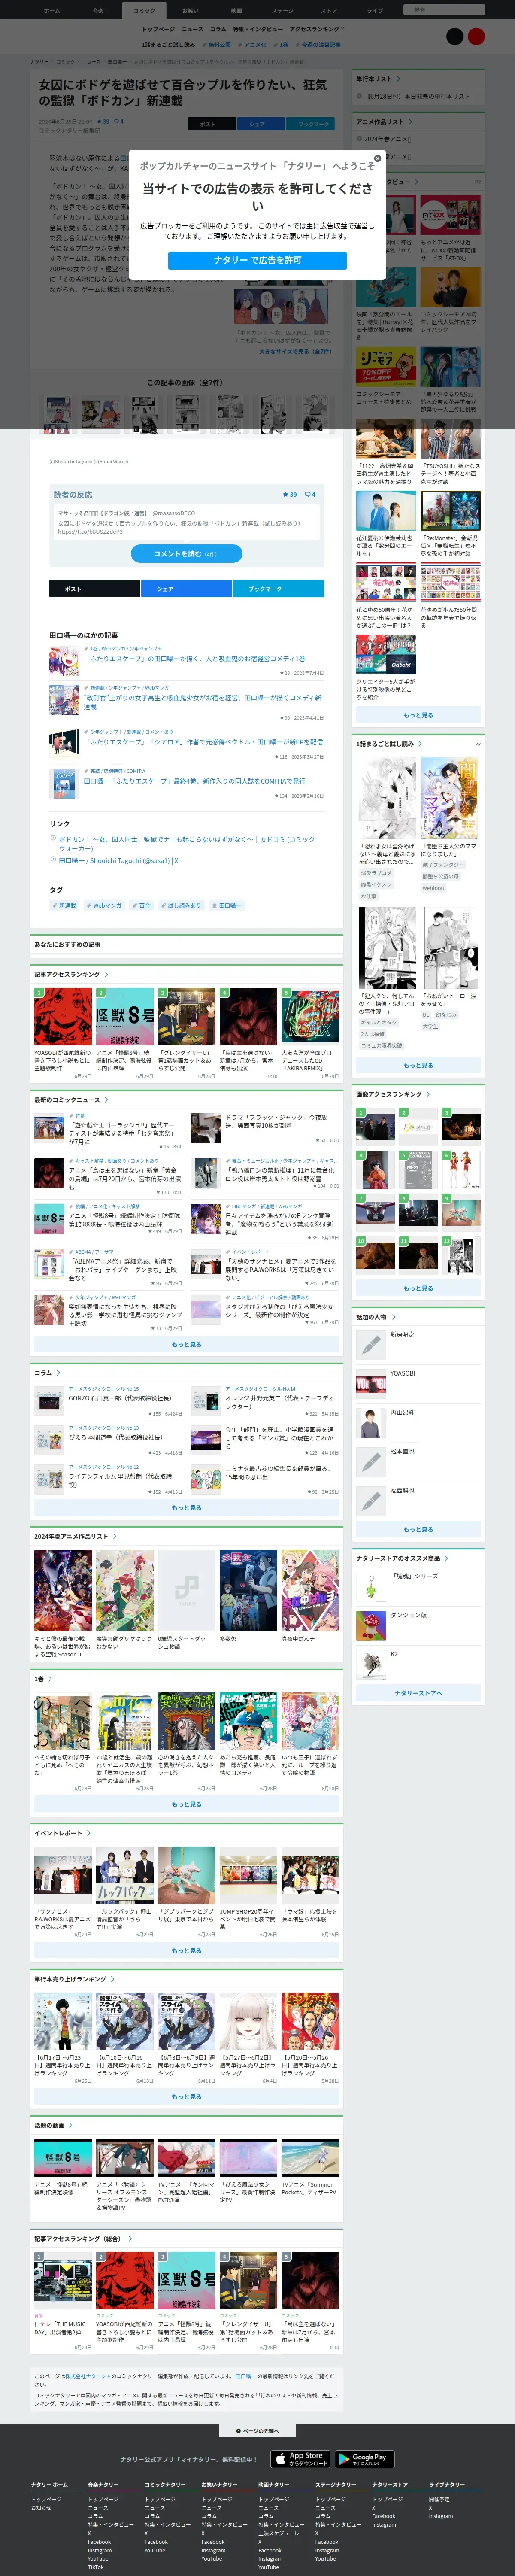The image size is (515, 2576).
Task: Click the ブックマーク button below the reader reactions
Action: click(x=278, y=589)
